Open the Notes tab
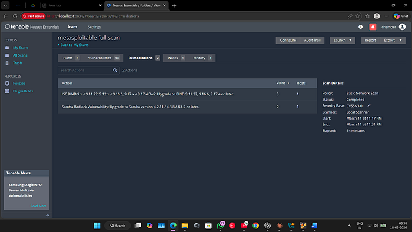The width and height of the screenshot is (412, 232). [x=176, y=58]
